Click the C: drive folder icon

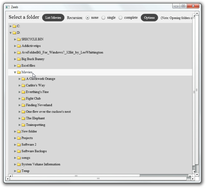click(x=14, y=26)
